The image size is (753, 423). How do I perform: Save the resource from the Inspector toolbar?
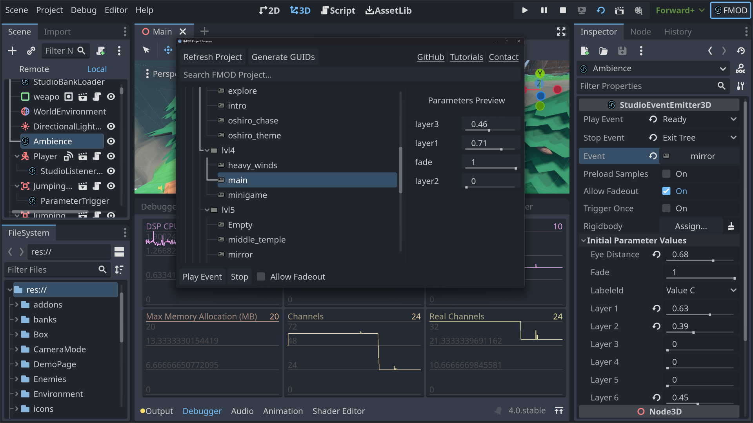point(622,51)
